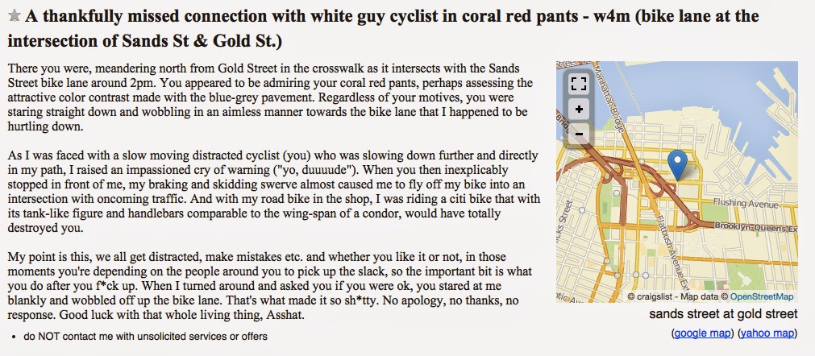Click the grey star favorite icon
Image resolution: width=815 pixels, height=356 pixels.
tap(15, 16)
